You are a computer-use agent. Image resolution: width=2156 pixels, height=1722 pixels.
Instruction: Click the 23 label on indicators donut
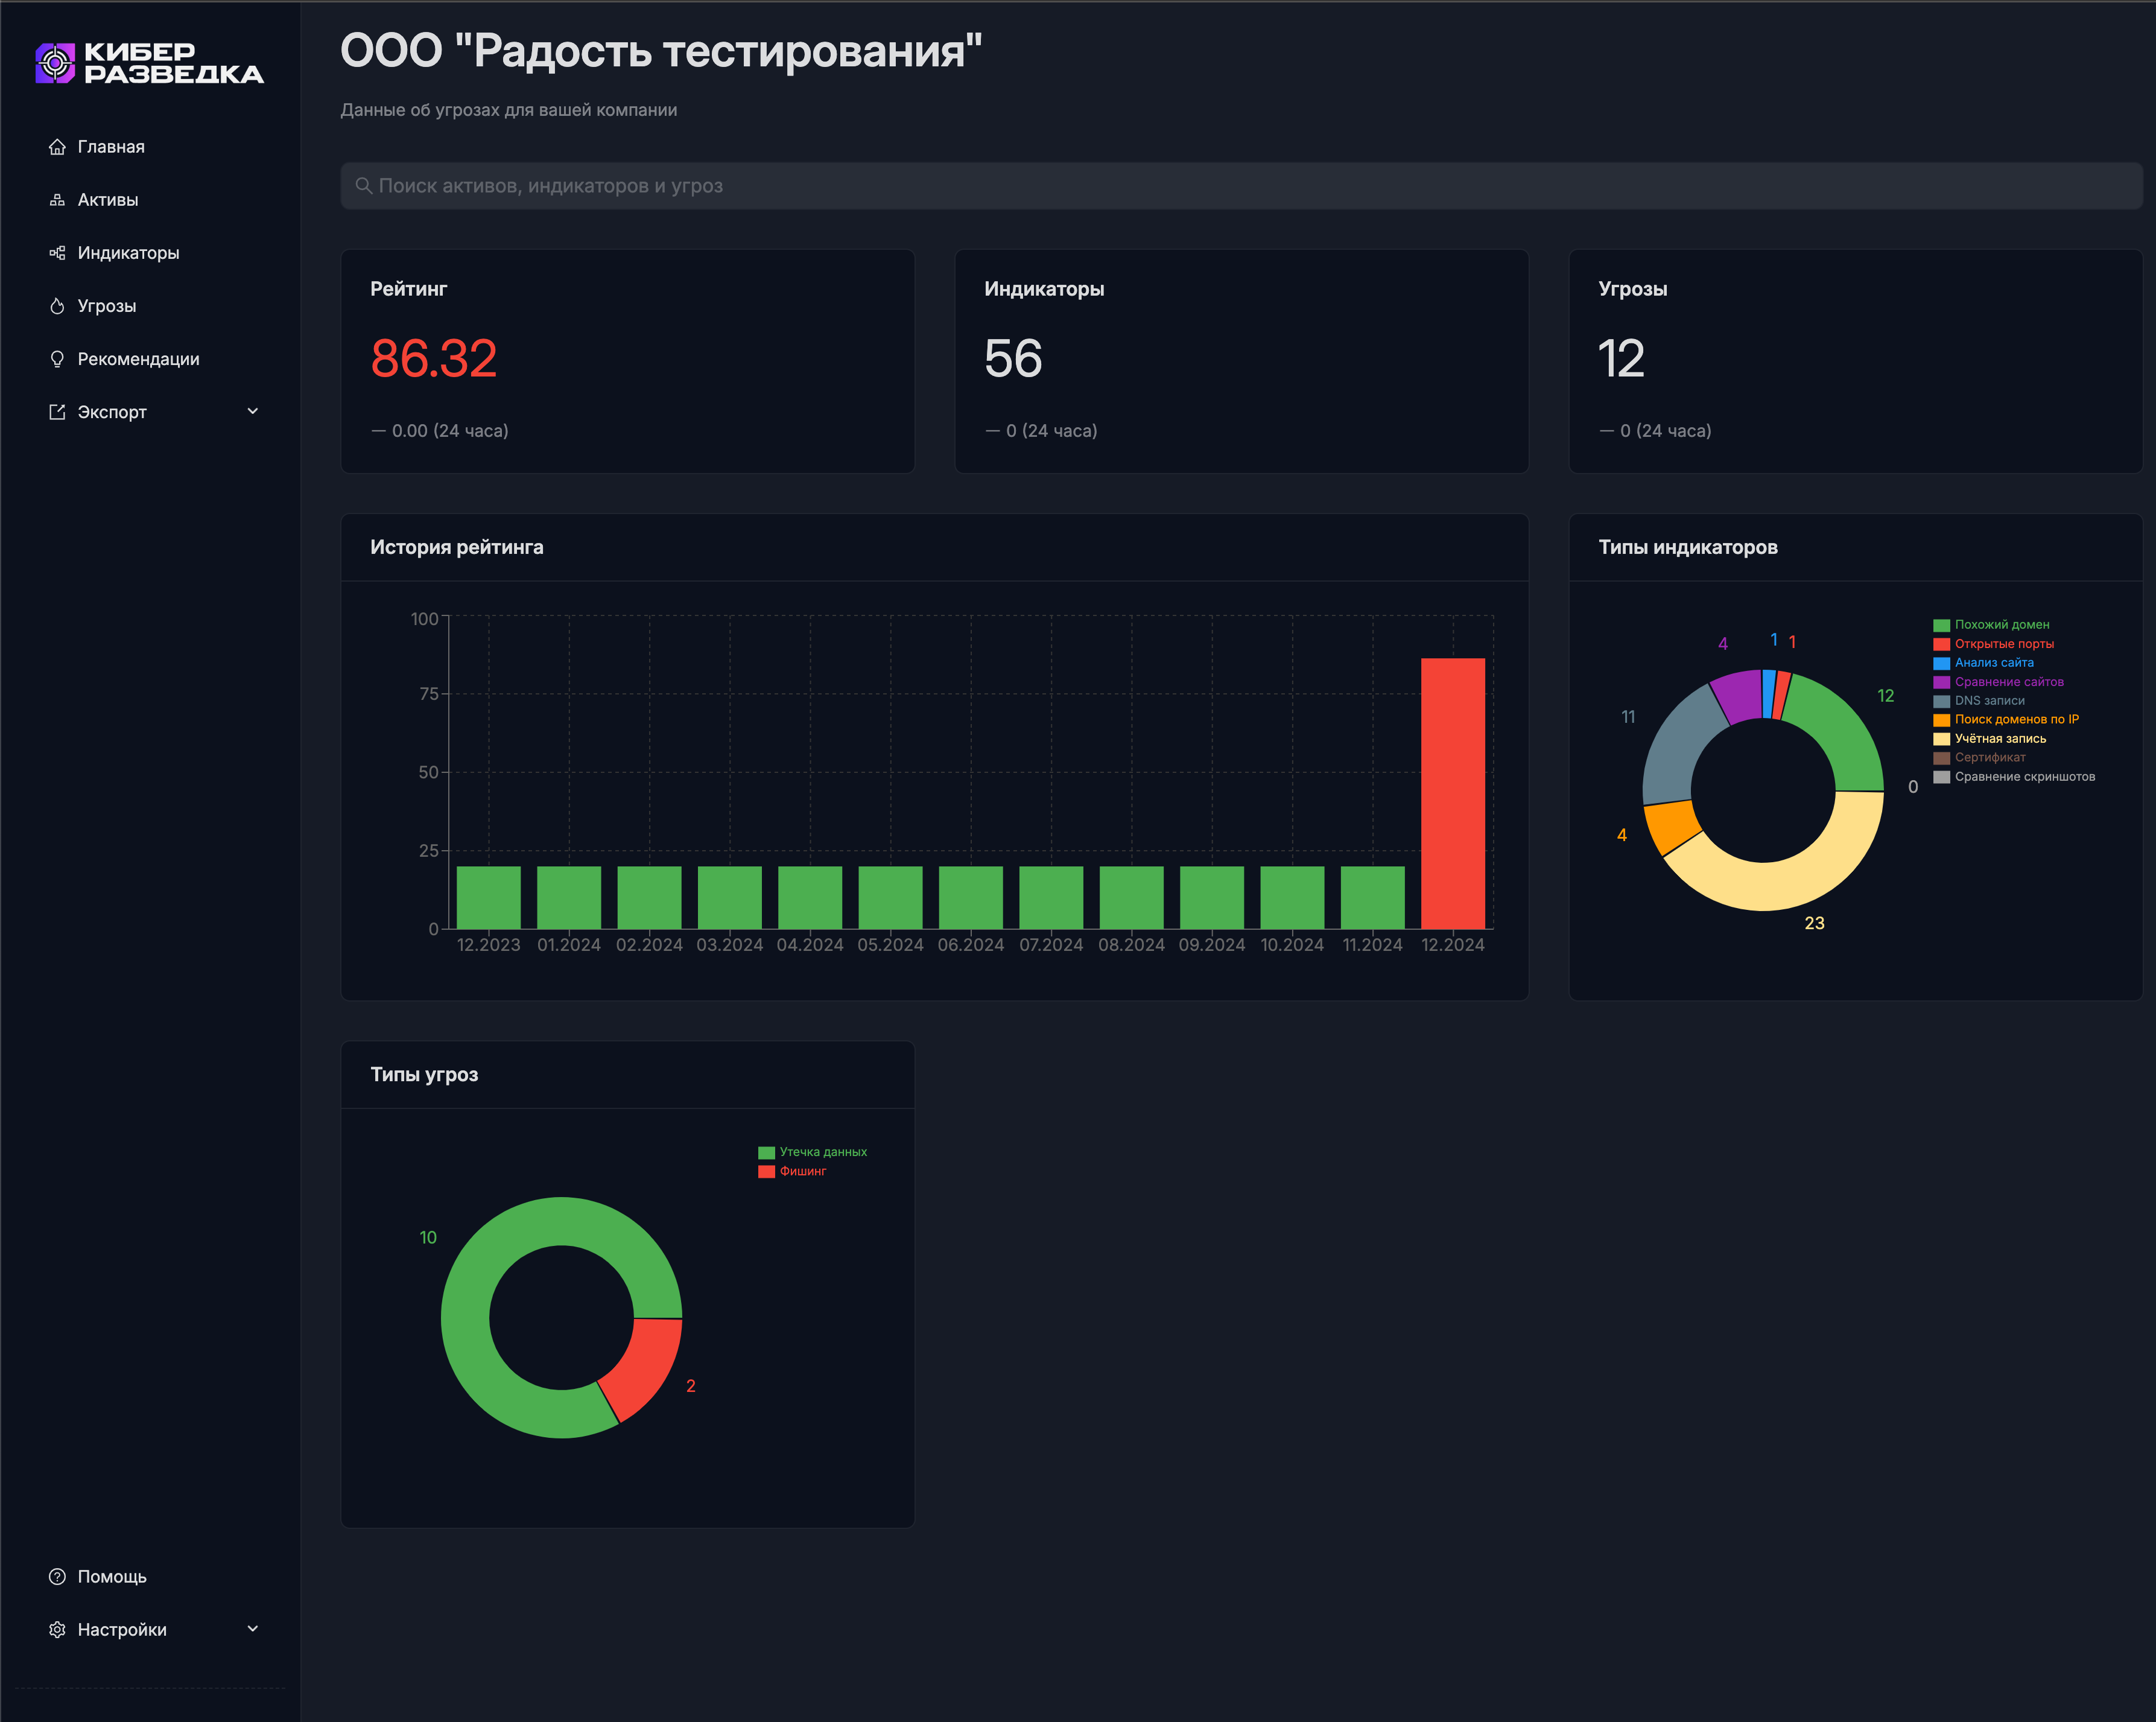coord(1814,923)
